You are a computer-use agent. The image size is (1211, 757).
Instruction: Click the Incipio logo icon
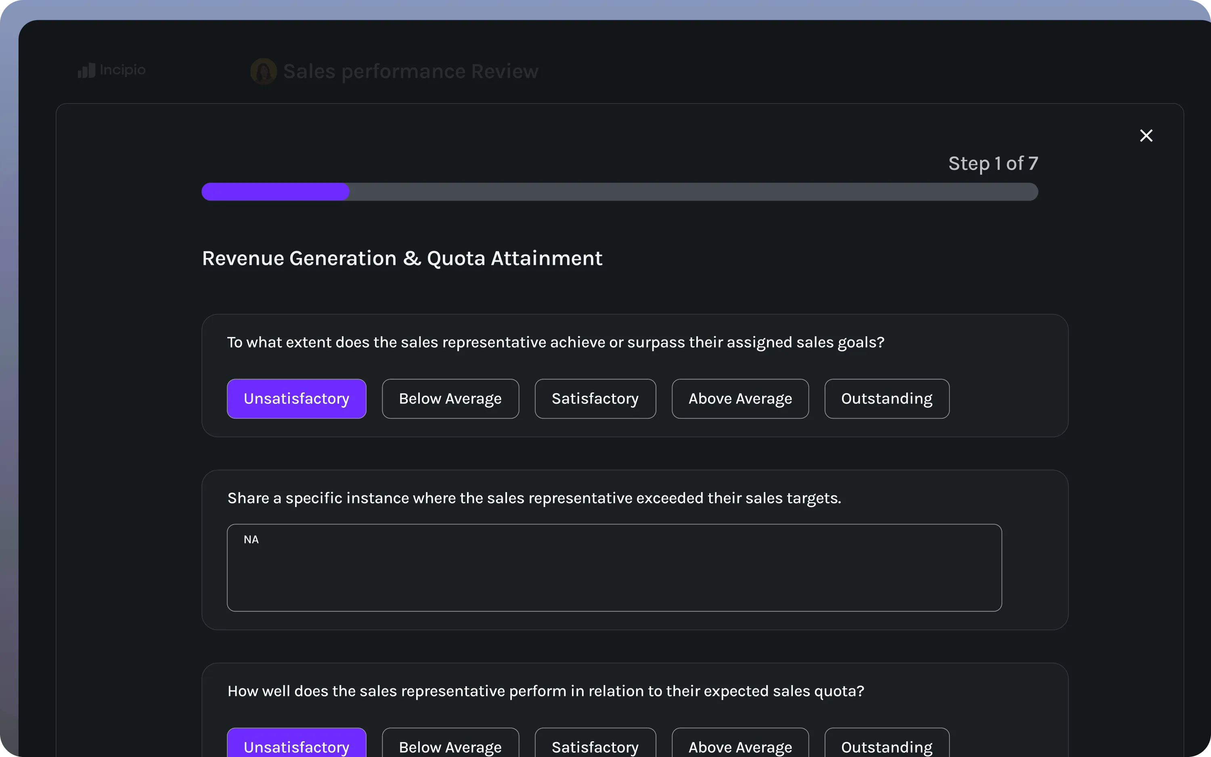pyautogui.click(x=86, y=71)
